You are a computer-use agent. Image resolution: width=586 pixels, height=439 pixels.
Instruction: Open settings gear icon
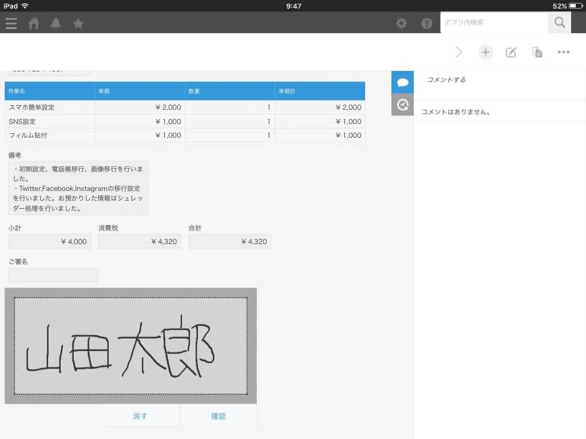(x=402, y=23)
